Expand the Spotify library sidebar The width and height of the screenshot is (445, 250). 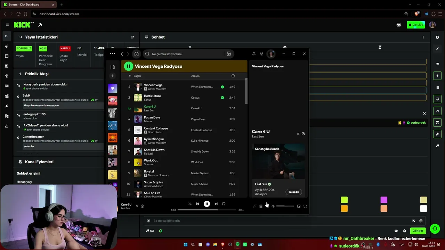[112, 67]
